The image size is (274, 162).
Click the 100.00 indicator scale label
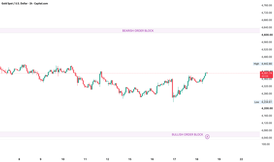point(265,144)
